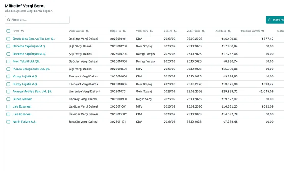Sort by Belge No arrows icon
The height and width of the screenshot is (171, 284).
(x=124, y=31)
